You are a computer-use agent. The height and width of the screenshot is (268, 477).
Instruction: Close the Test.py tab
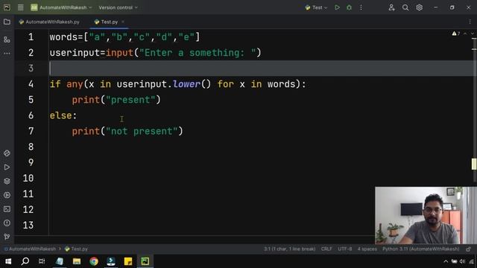(x=123, y=22)
